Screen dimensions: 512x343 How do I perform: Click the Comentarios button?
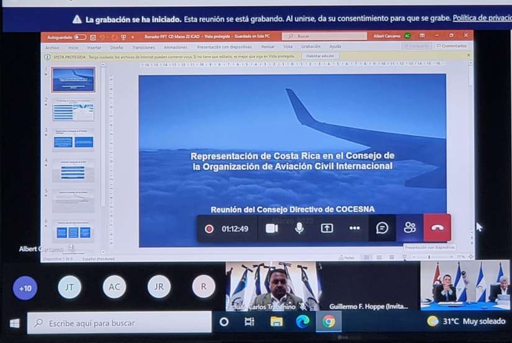click(x=452, y=46)
